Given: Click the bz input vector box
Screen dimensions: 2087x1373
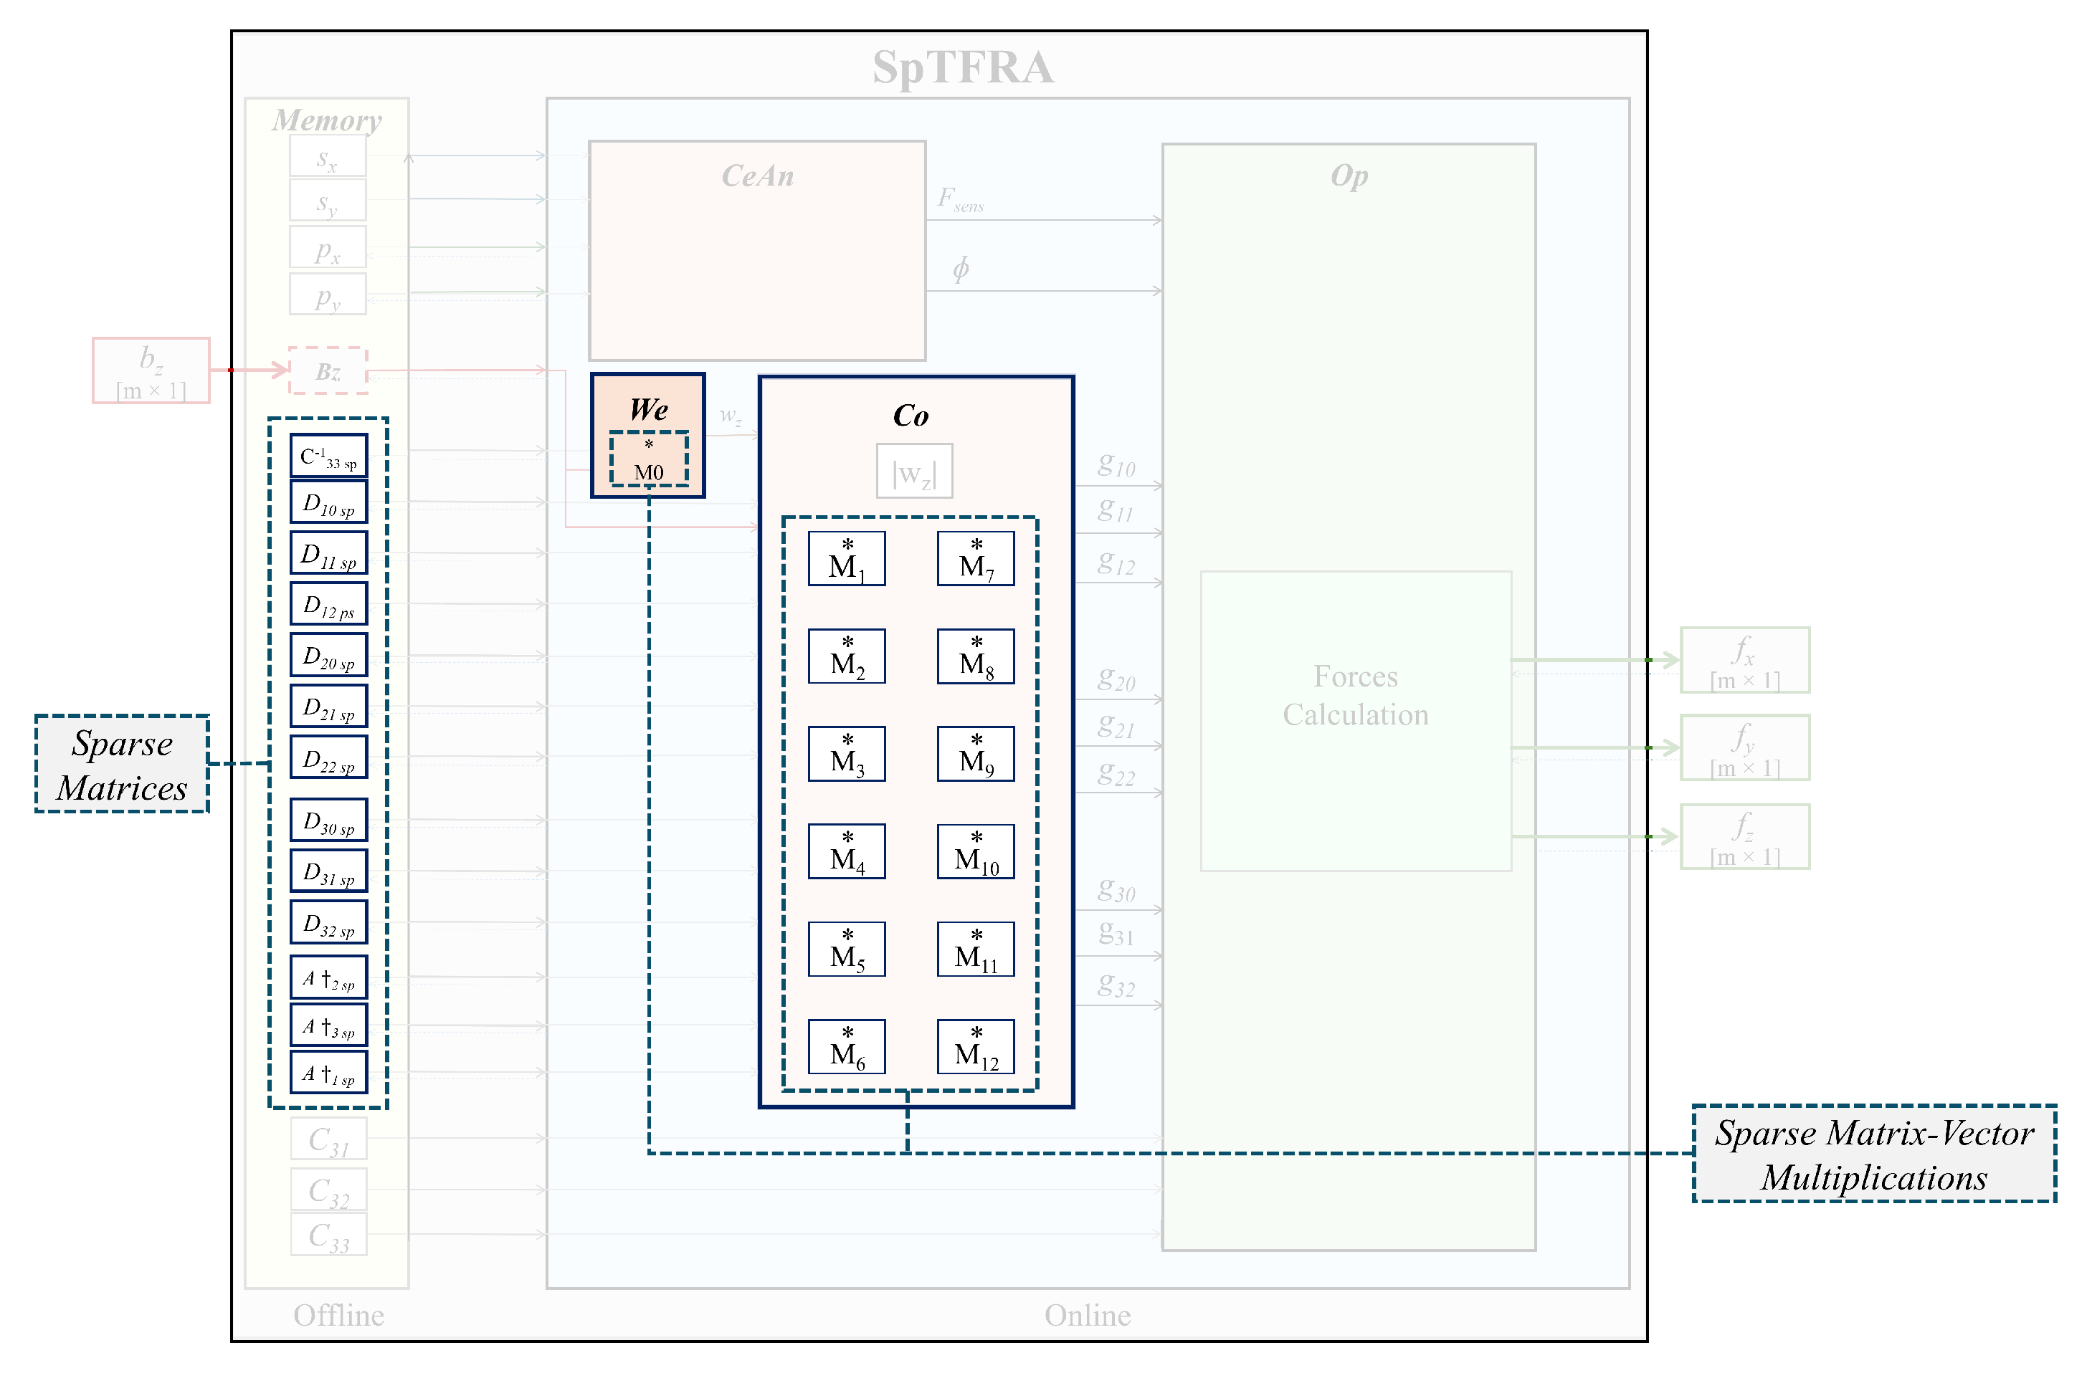Looking at the screenshot, I should click(151, 371).
